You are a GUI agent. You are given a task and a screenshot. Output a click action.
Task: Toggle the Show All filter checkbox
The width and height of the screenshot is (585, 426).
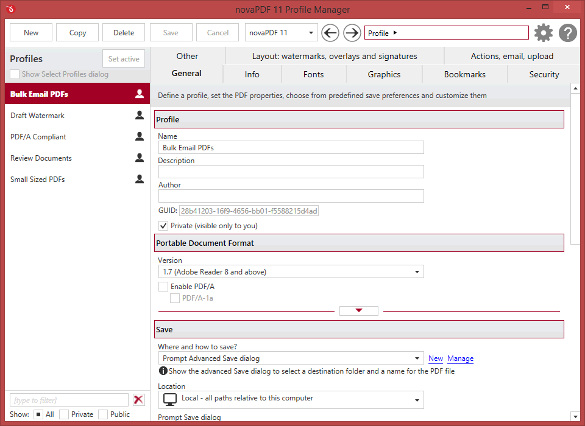[38, 414]
